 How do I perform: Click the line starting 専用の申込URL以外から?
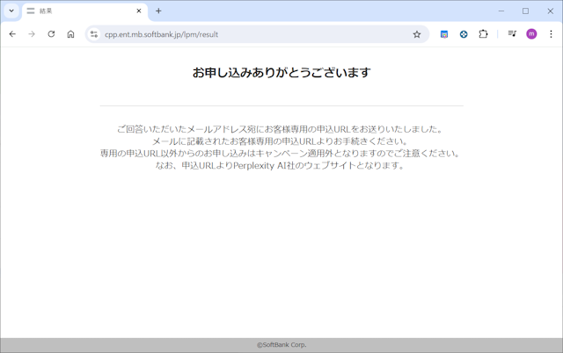pos(281,154)
